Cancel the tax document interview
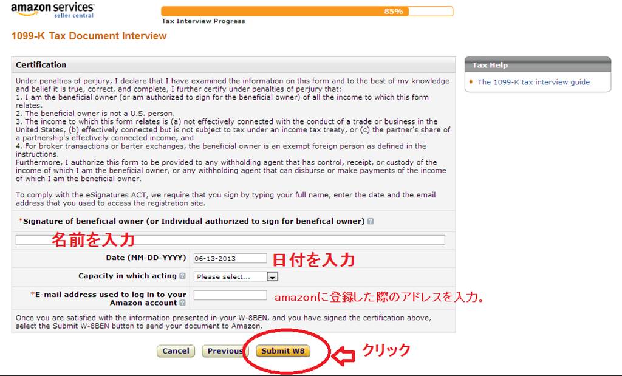Viewport: 622px width, 376px height. click(176, 351)
